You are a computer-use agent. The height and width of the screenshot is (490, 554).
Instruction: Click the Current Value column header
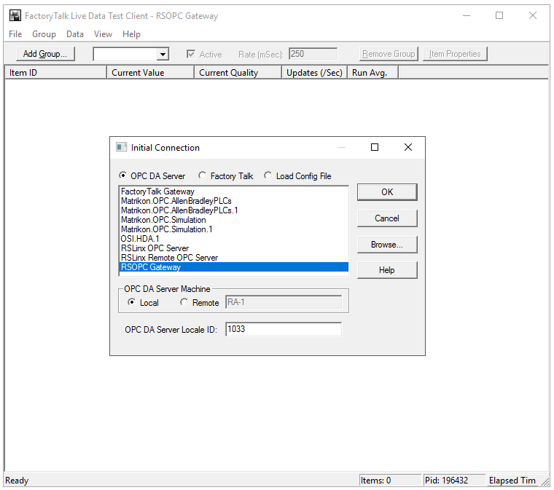coord(150,73)
